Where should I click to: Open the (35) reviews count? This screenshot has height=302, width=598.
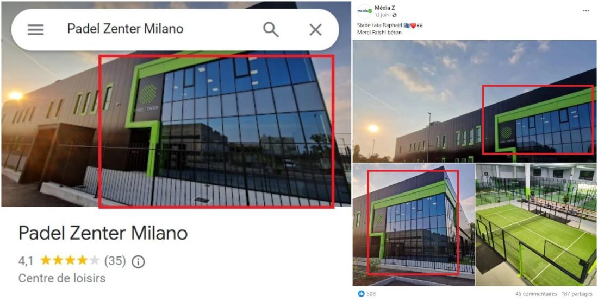tap(115, 261)
